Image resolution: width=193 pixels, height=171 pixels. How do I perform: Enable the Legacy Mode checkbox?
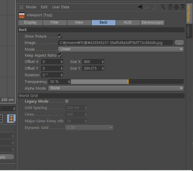(67, 101)
